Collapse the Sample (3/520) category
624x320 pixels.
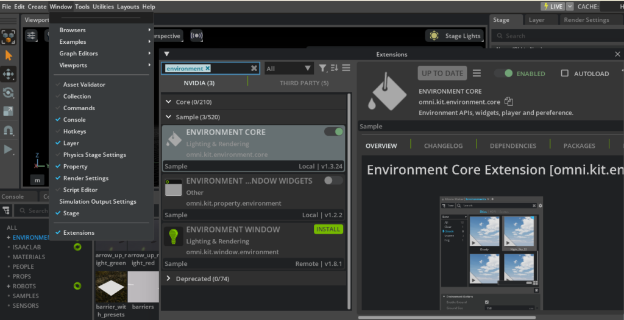169,117
